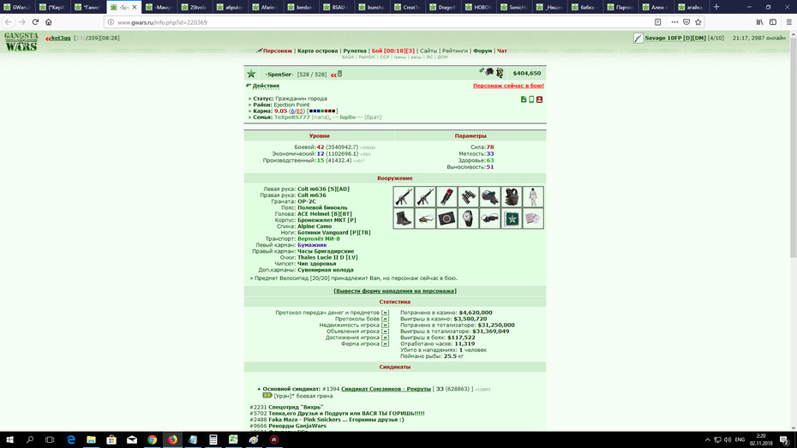Open a new browser tab

pyautogui.click(x=716, y=7)
